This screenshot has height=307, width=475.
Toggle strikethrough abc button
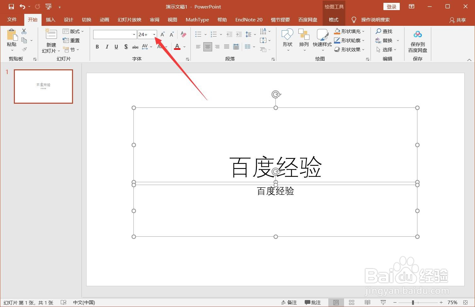(x=135, y=47)
